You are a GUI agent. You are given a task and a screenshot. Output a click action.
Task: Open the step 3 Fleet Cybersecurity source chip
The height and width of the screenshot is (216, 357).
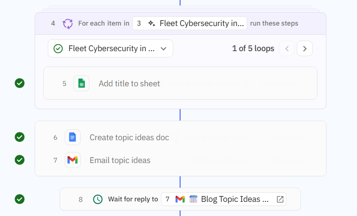click(190, 23)
